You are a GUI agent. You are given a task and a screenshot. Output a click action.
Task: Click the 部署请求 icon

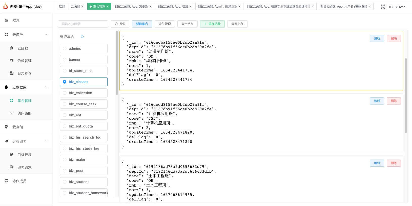point(12,167)
